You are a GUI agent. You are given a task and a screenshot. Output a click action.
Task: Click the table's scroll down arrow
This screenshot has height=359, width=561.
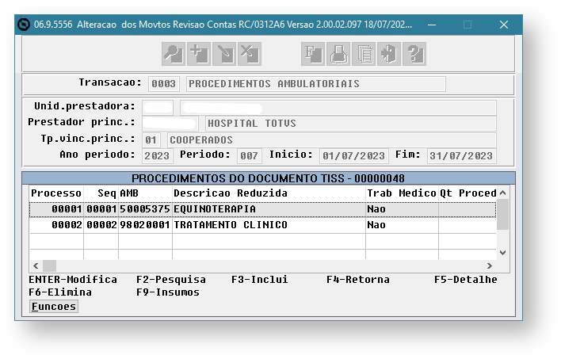point(502,253)
